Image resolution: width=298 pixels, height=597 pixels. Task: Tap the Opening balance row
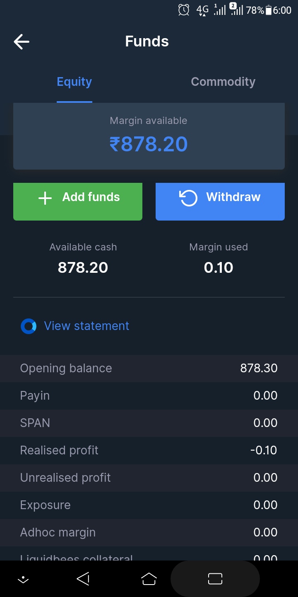click(149, 368)
